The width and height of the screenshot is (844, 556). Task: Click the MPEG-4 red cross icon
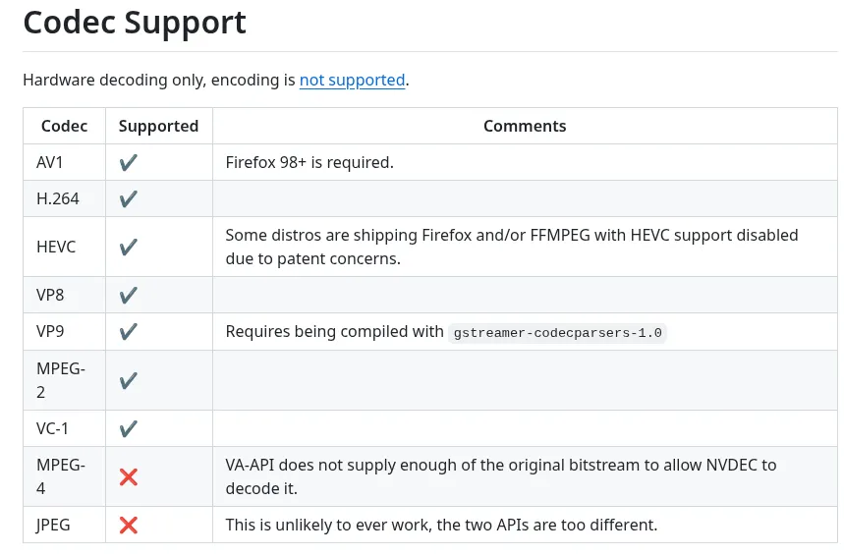click(128, 476)
